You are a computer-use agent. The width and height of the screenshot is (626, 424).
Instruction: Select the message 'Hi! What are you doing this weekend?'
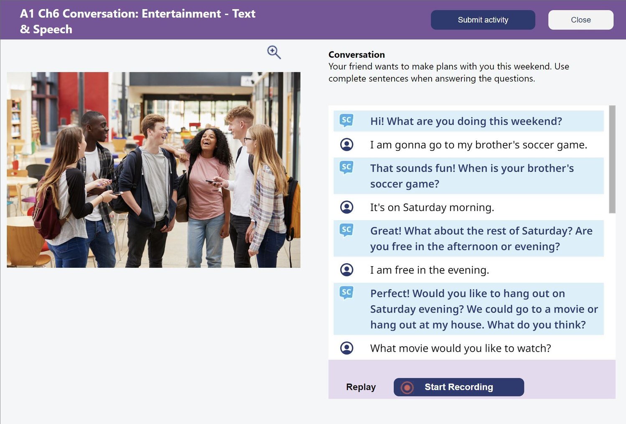tap(466, 121)
